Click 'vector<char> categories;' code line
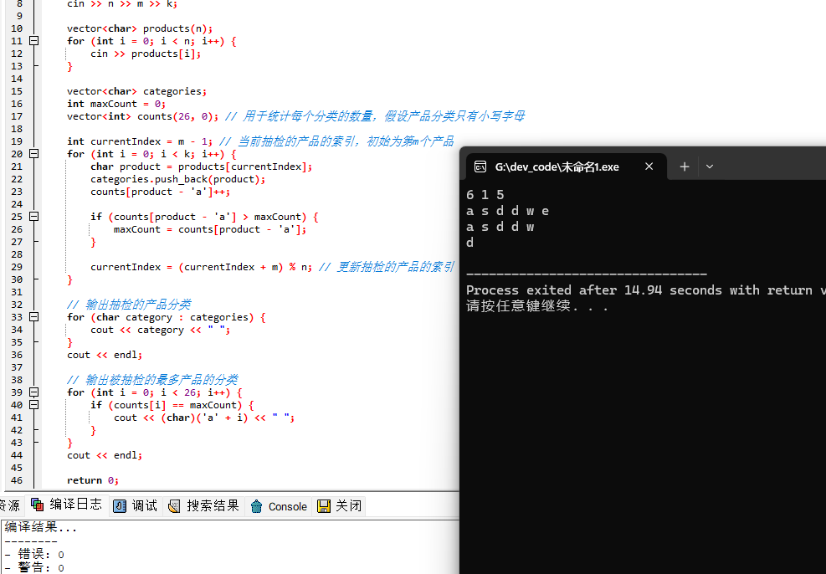Image resolution: width=826 pixels, height=574 pixels. point(137,91)
